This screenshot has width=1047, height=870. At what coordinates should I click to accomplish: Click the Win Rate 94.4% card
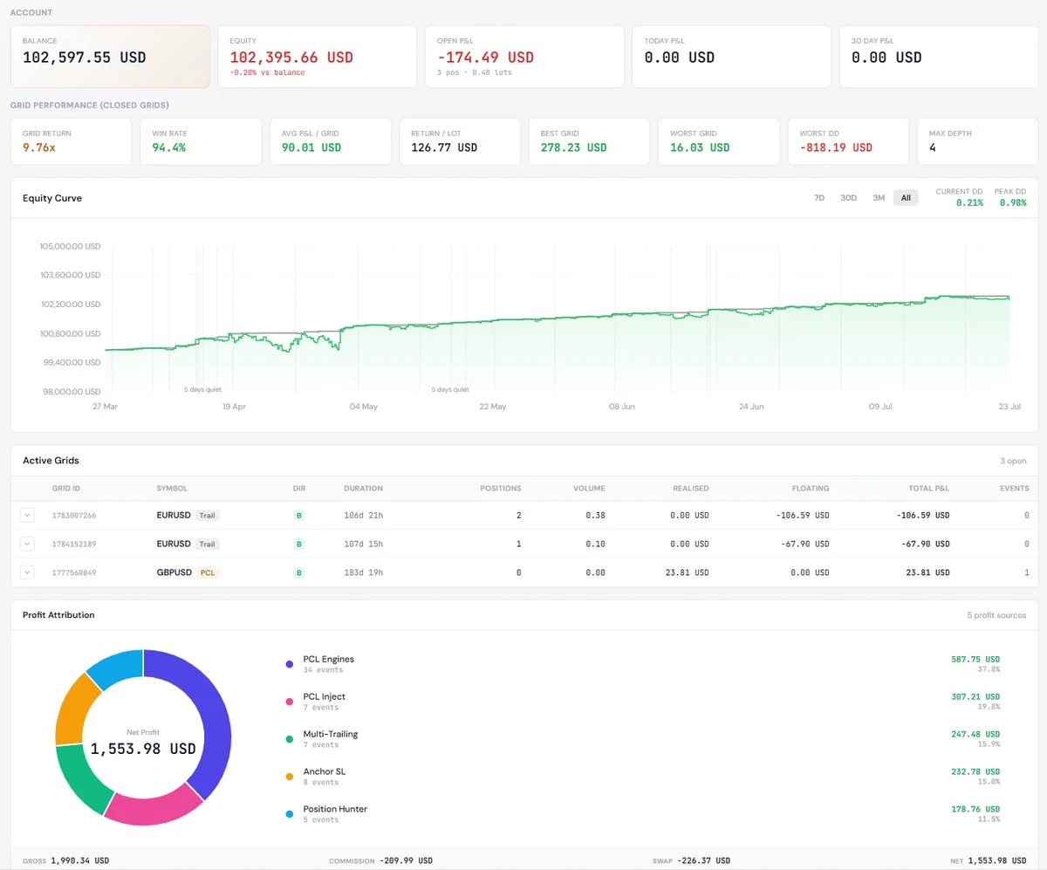[x=201, y=141]
